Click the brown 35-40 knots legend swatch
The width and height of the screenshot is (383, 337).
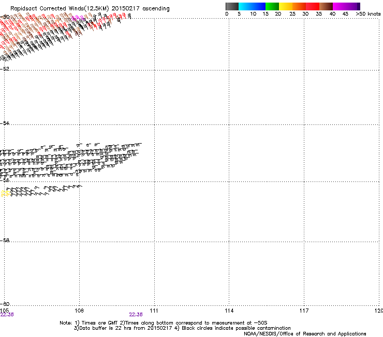(x=326, y=6)
